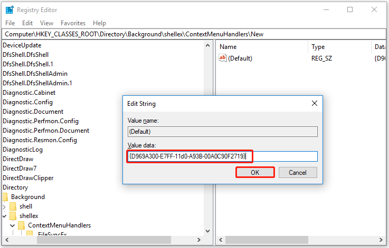Select the DfsShell.DfsShellAdmin.1 key
Viewport: 389px width, 248px height.
pos(37,83)
